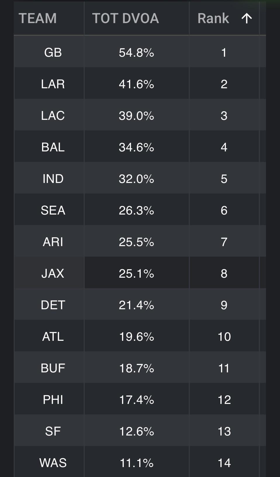Select the BAL team row
280x477 pixels.
coord(53,147)
